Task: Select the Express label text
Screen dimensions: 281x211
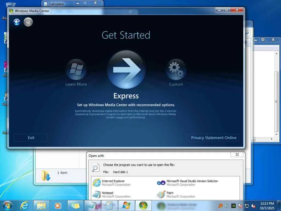Action: 126,96
